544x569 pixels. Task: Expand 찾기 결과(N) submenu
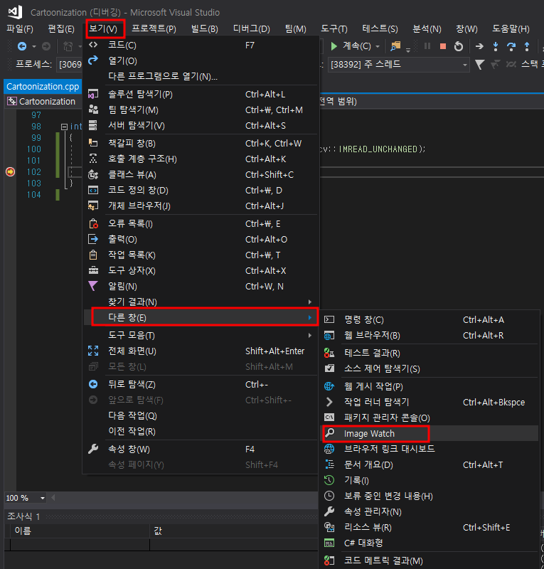click(201, 302)
